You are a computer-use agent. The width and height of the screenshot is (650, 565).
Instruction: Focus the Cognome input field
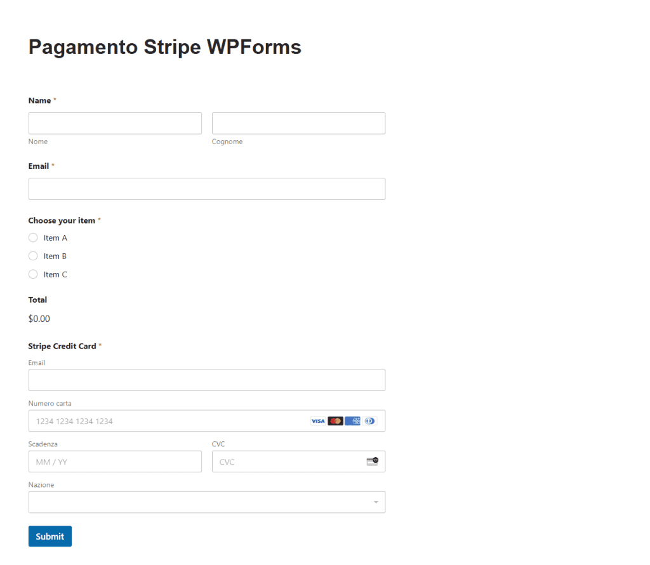pos(298,123)
